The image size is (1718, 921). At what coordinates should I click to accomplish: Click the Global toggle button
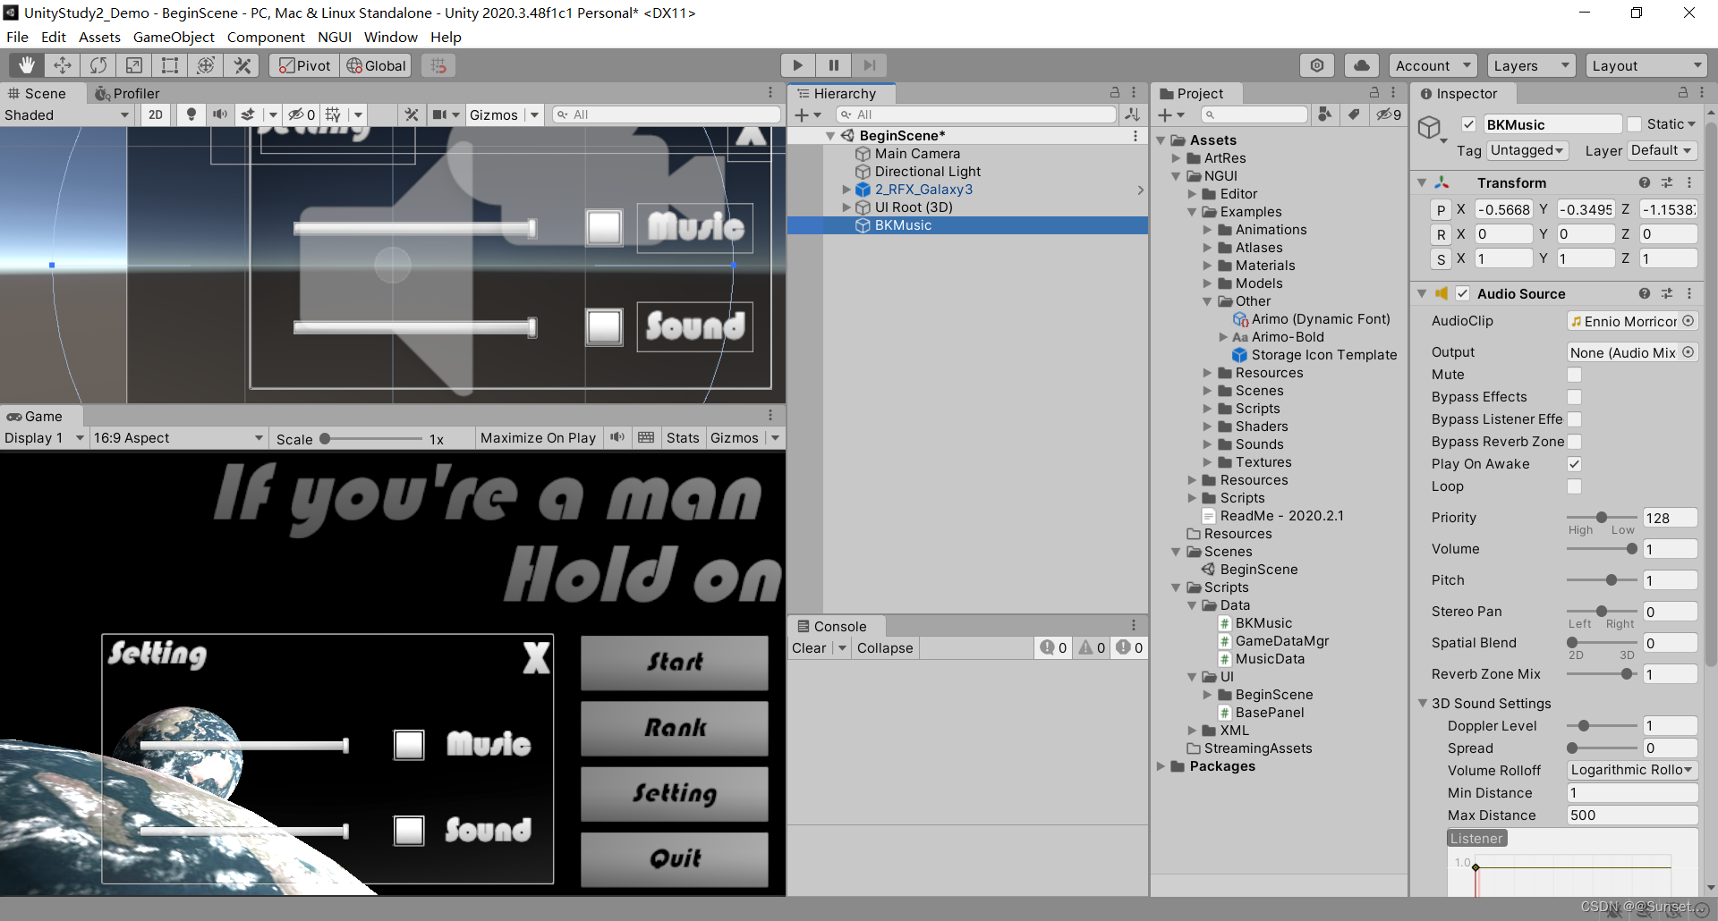[x=376, y=65]
